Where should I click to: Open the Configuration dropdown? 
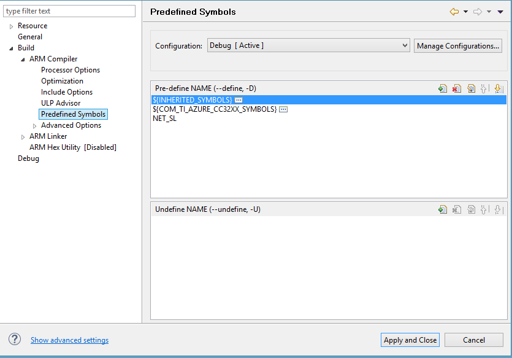(308, 45)
